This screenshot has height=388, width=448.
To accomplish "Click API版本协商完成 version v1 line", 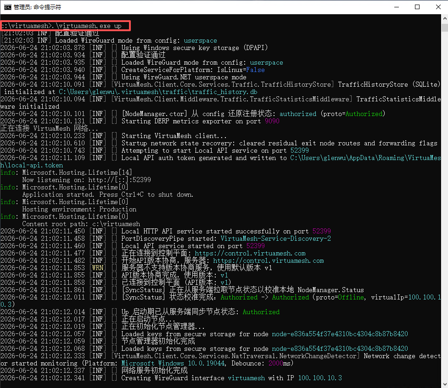I will pos(174,275).
